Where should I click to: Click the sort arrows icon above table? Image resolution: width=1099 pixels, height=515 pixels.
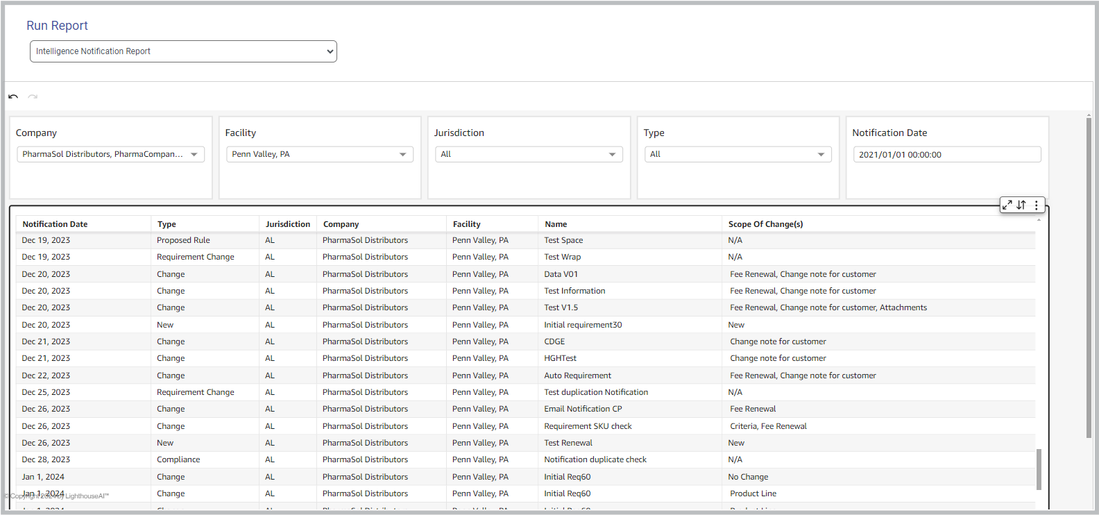click(x=1021, y=205)
